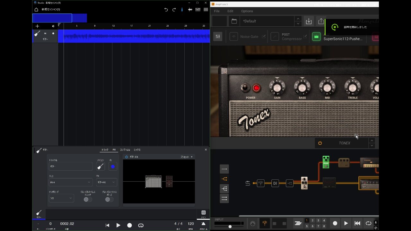
Task: Flip the amp POWER toggle switch
Action: click(246, 87)
